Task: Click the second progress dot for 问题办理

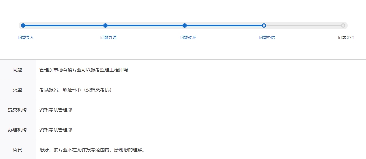Action: [x=105, y=25]
